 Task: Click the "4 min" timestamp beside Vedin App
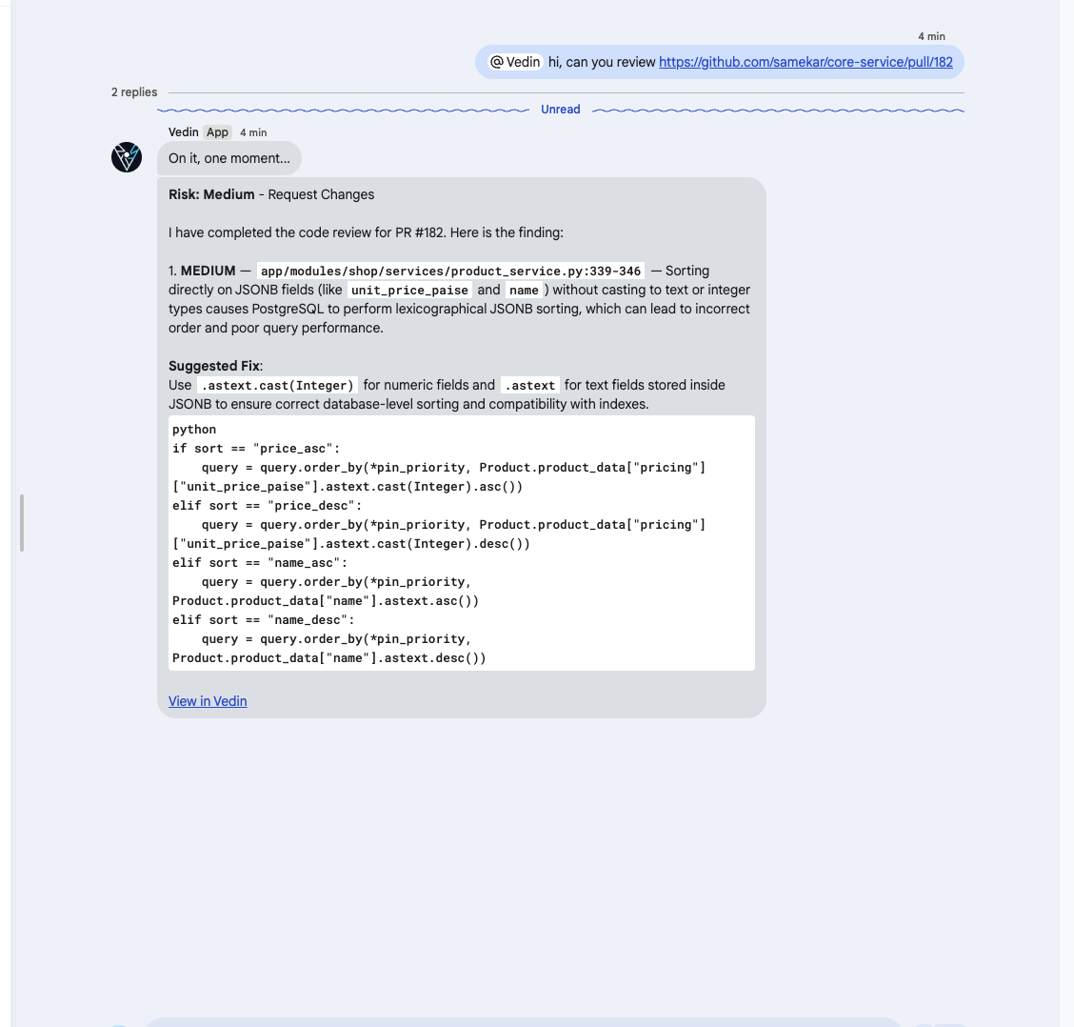[x=253, y=133]
